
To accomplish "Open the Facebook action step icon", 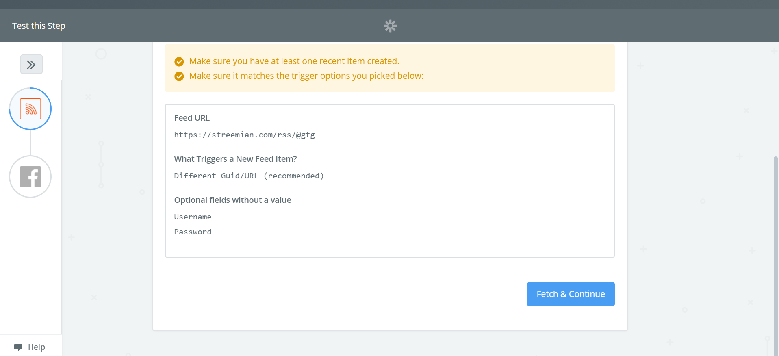I will click(x=30, y=177).
